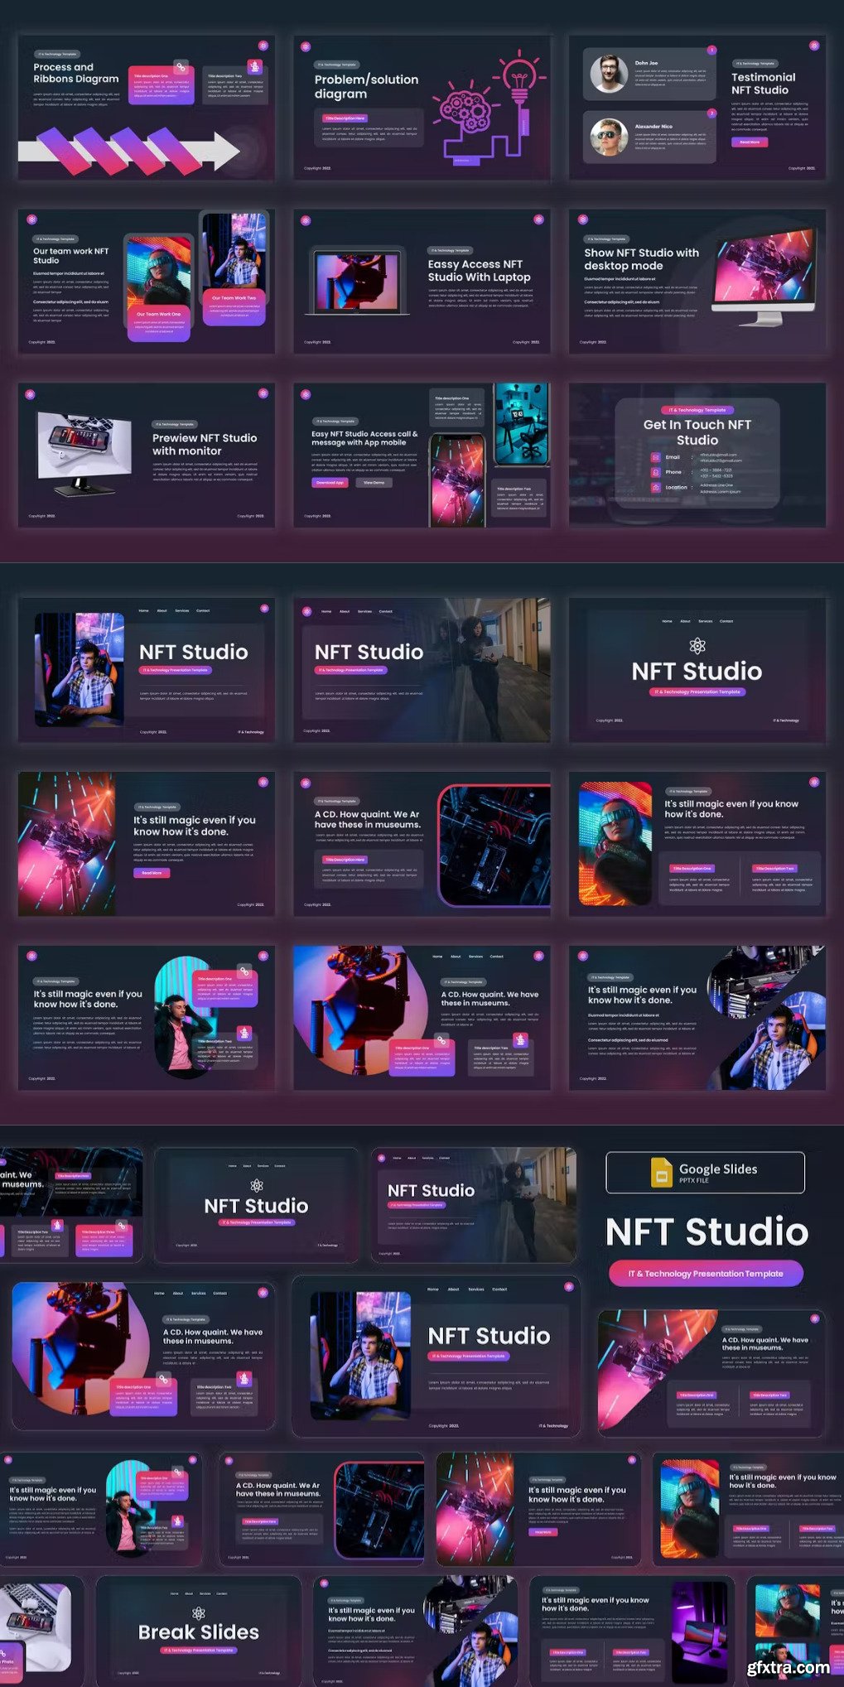Click the iMac mockup in desktop mode slide
Screen dimensions: 844x1687
(764, 277)
